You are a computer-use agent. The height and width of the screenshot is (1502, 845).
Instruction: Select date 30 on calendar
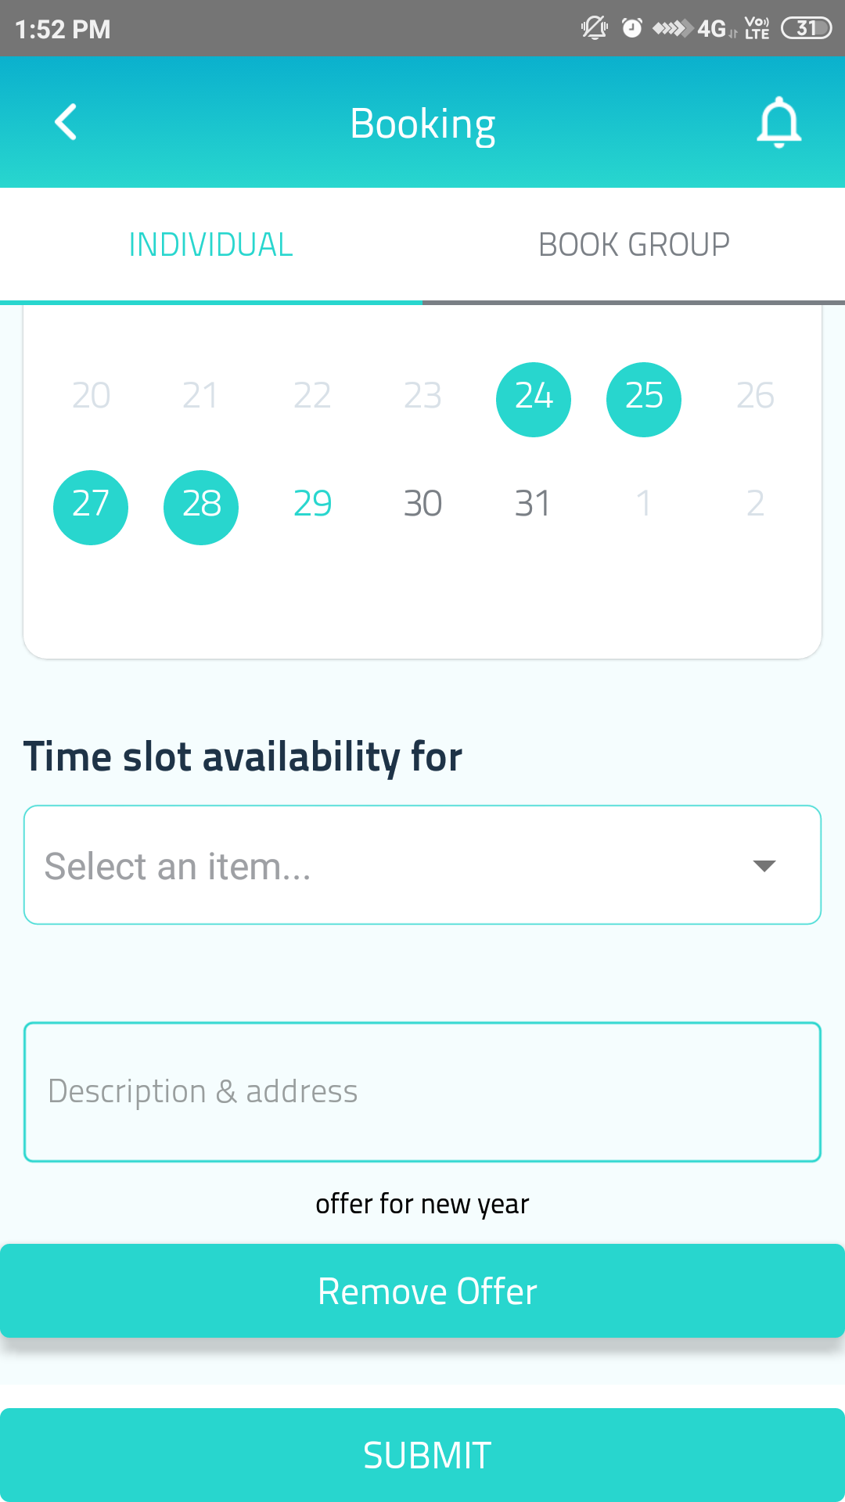point(422,504)
